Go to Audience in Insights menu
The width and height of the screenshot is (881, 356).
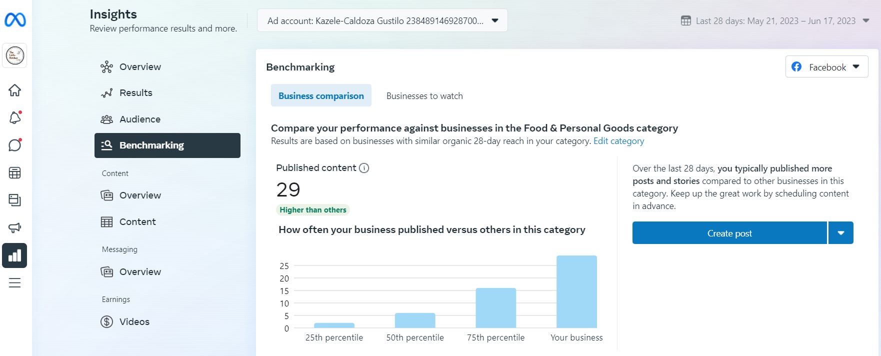tap(139, 119)
